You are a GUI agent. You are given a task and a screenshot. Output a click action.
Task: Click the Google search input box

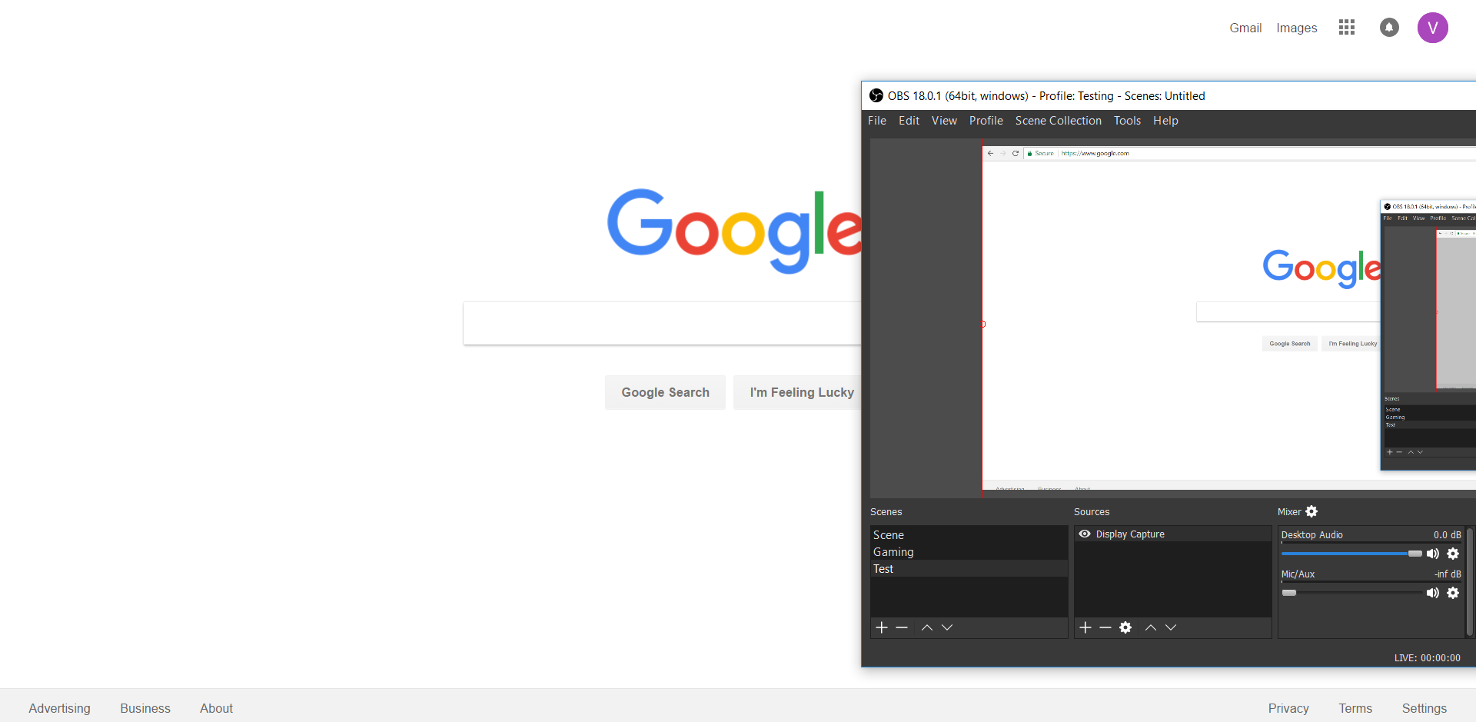662,323
